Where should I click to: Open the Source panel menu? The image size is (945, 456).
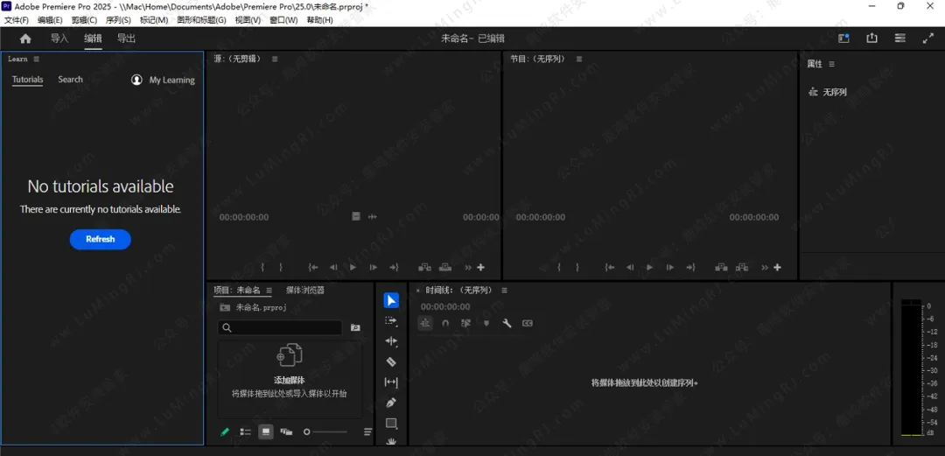[275, 60]
